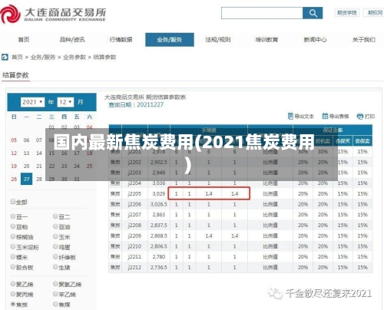Select the 豆一 radio button
The image size is (384, 310).
(x=13, y=216)
